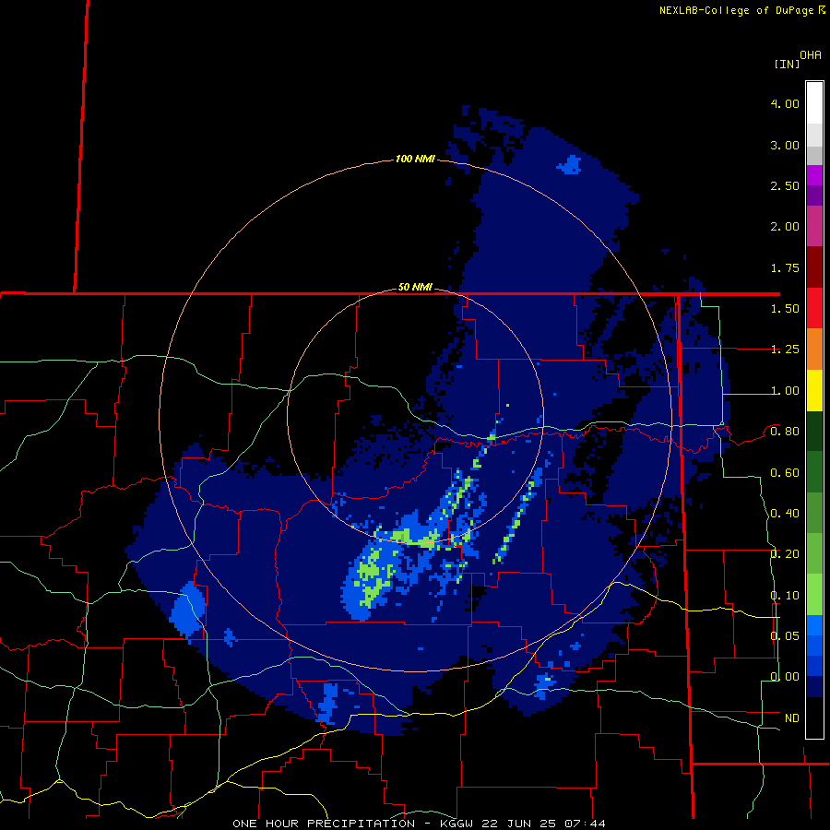
Task: Pick the dark red legend swatch
Action: coord(814,267)
